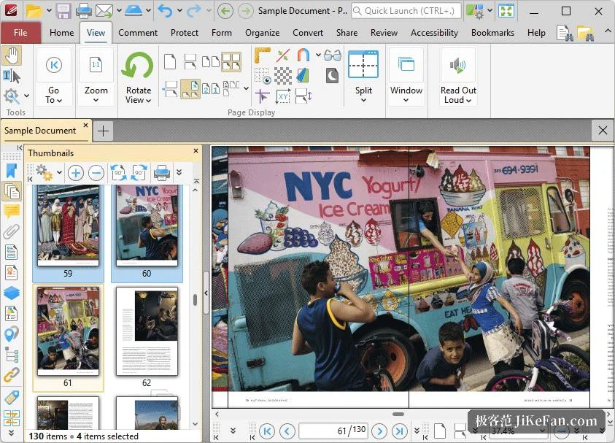Rotate selected thumbnails counterclockwise
Viewport: 615px width, 443px height.
click(x=118, y=173)
